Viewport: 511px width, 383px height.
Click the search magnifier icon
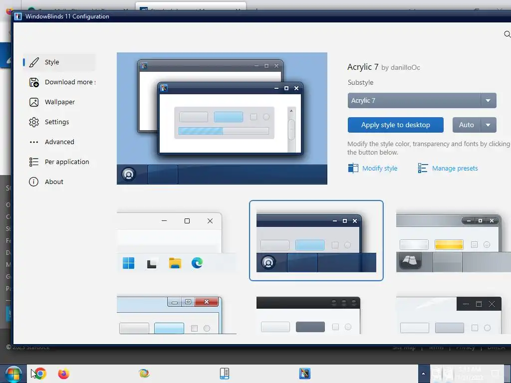[507, 34]
